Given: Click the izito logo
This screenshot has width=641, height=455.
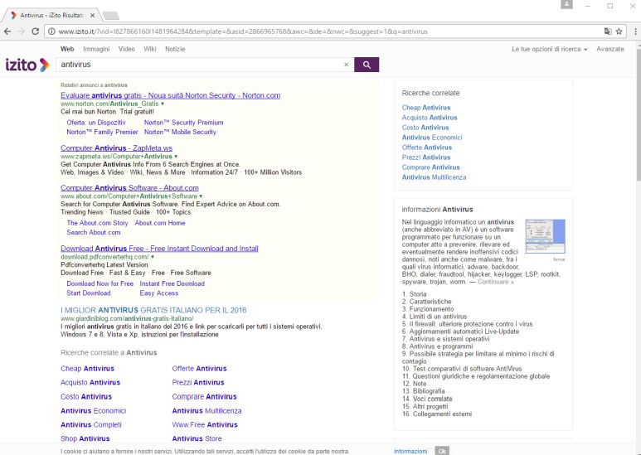Looking at the screenshot, I should coord(27,65).
